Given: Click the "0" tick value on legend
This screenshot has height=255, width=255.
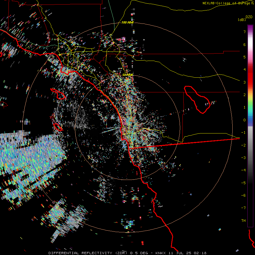Looking at the screenshot, I should pyautogui.click(x=245, y=120).
